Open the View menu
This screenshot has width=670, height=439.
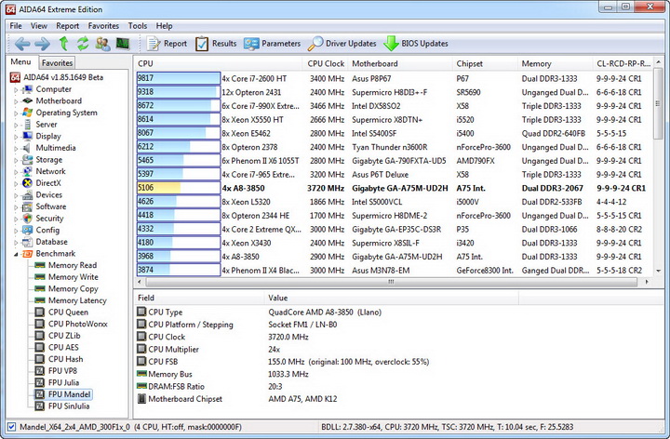tap(39, 26)
